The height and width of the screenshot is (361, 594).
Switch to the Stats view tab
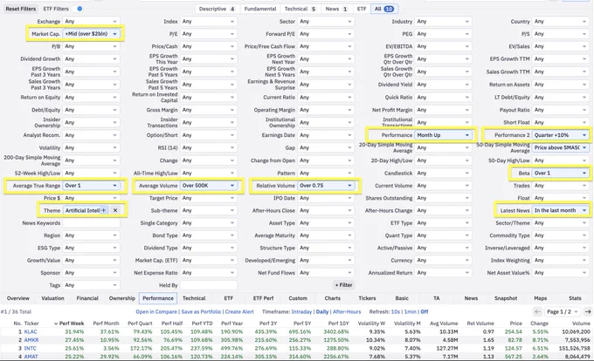[575, 298]
